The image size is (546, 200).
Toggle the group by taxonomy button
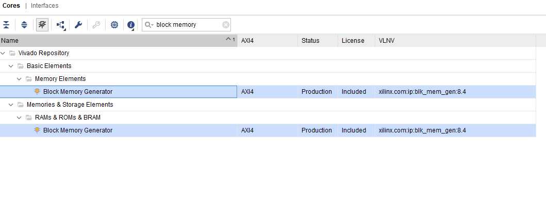point(42,25)
